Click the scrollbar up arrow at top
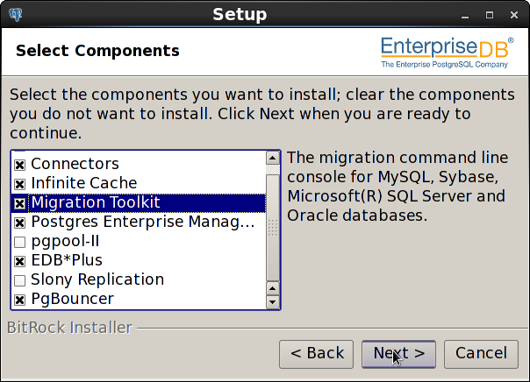 point(273,158)
